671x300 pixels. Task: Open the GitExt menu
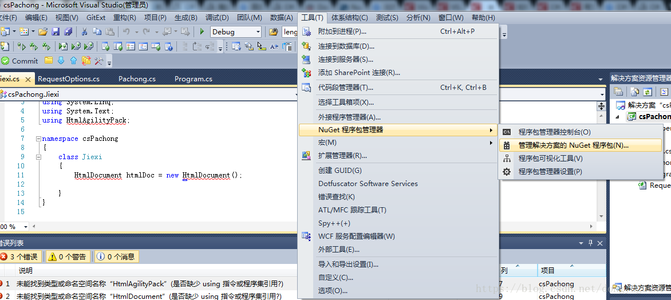click(96, 18)
